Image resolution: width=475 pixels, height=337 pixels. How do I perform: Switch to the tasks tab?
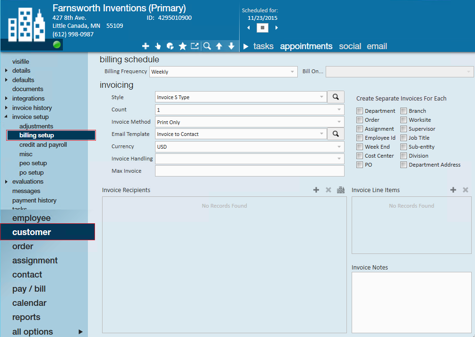pos(263,46)
